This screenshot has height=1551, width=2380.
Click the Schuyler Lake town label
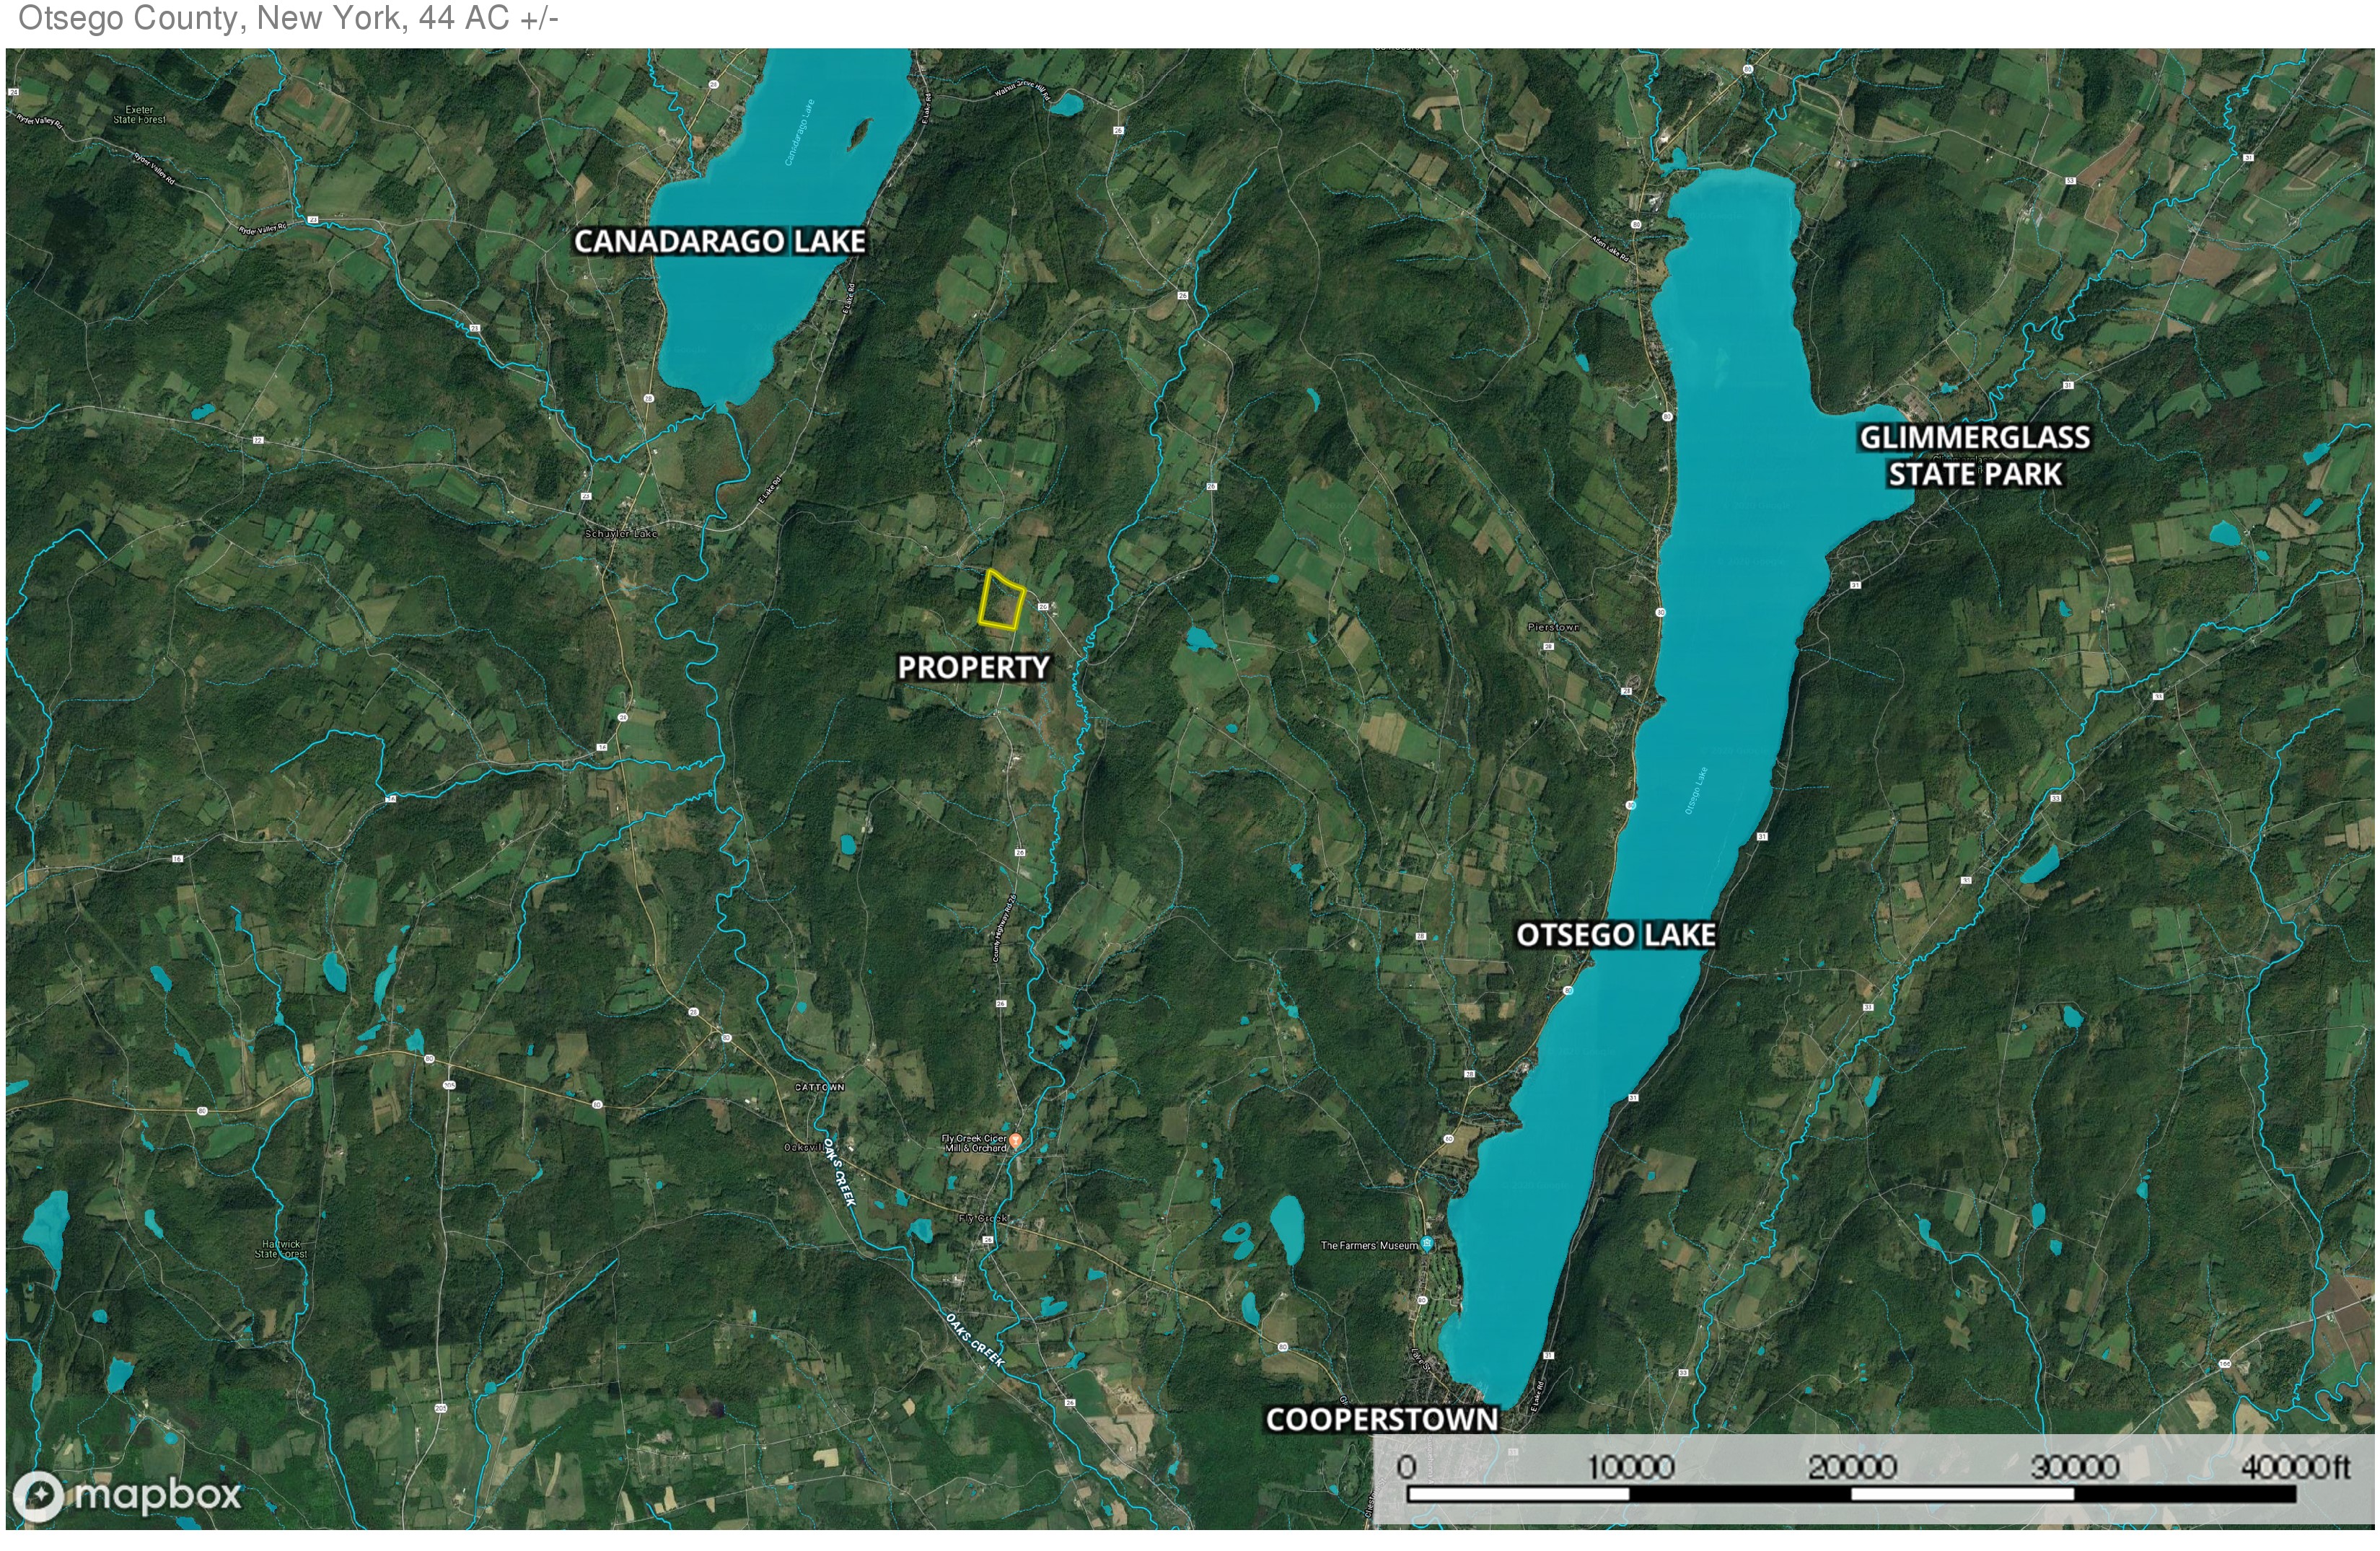click(x=621, y=534)
